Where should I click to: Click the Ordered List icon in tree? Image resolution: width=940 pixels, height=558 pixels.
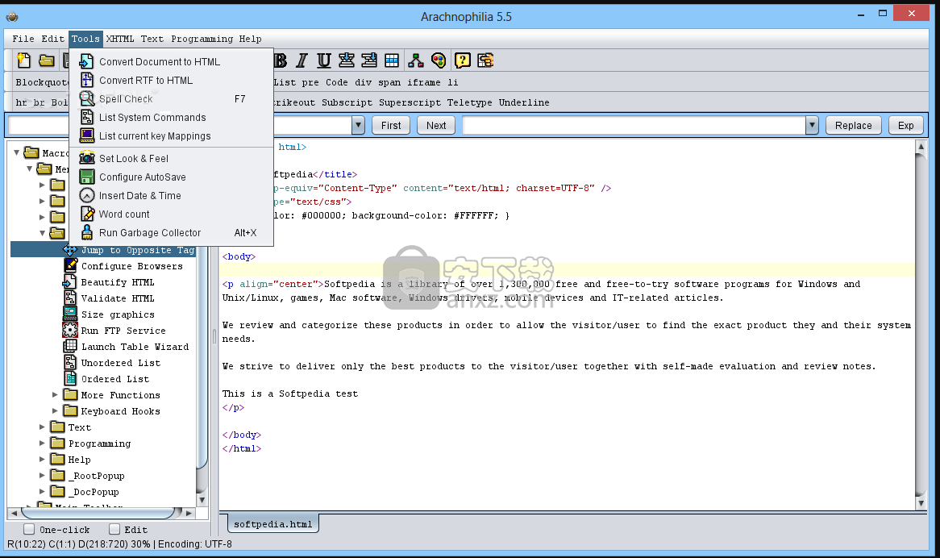click(70, 379)
